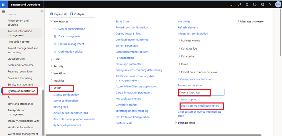Open the Alert rules link
282x136 pixels.
184,21
